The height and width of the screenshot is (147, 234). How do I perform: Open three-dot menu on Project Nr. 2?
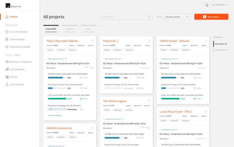[x=149, y=41]
